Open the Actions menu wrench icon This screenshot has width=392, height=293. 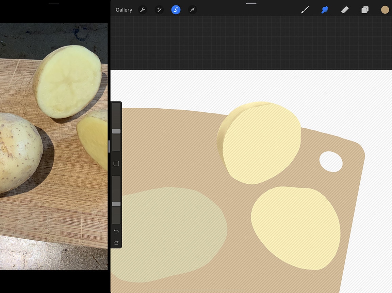coord(143,10)
